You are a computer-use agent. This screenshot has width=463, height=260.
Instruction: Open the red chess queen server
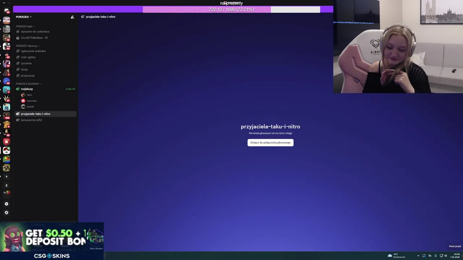tap(7, 142)
